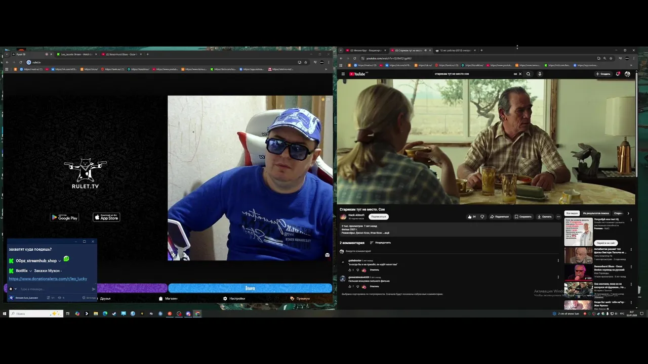
Task: Open options menu for first comment
Action: point(558,261)
